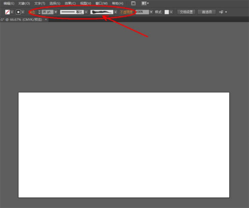Open the 窗口(W) menu
249x208 pixels.
pyautogui.click(x=102, y=3)
